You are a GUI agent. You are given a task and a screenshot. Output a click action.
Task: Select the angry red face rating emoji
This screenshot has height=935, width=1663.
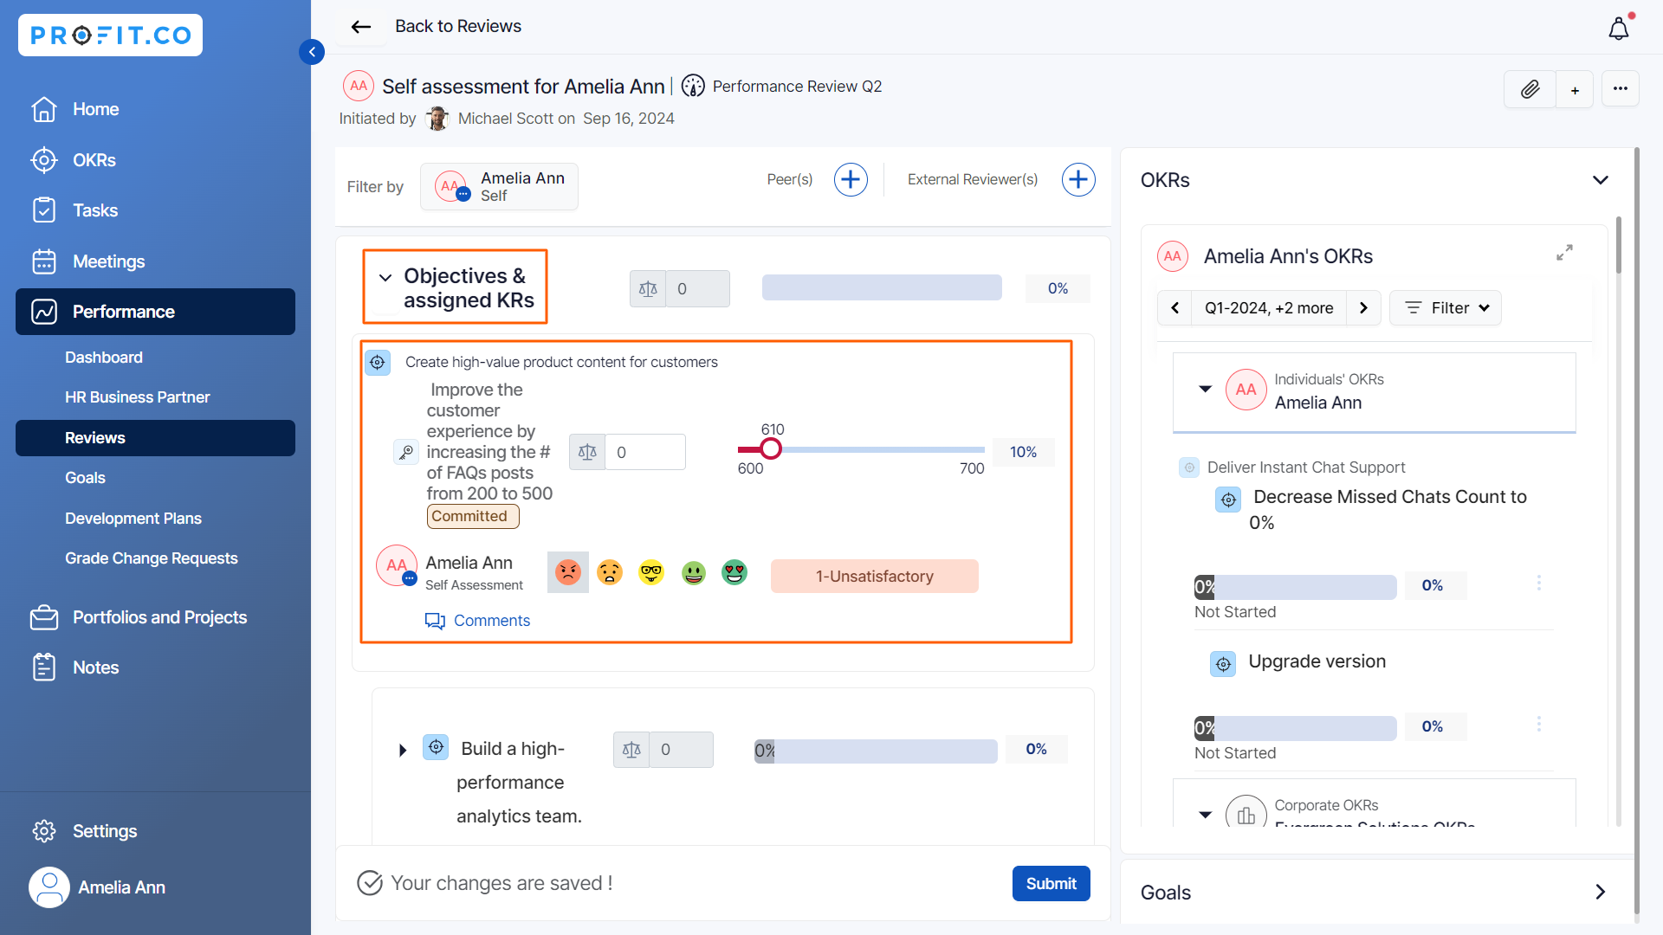(568, 572)
